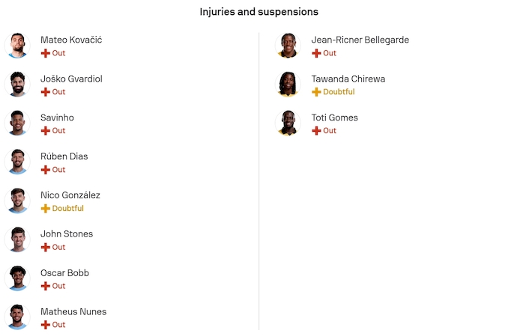This screenshot has width=517, height=336.
Task: Click Tawanda Chirewa's player photo
Action: click(288, 85)
